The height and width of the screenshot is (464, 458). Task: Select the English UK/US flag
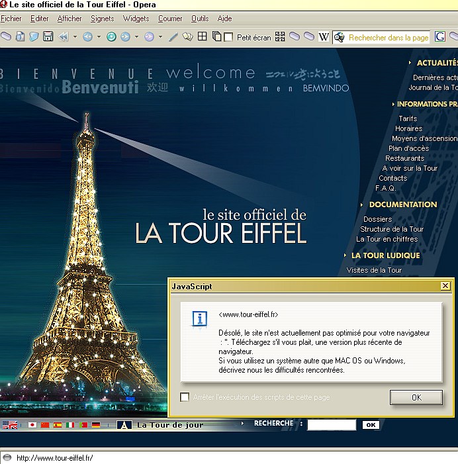tap(10, 425)
